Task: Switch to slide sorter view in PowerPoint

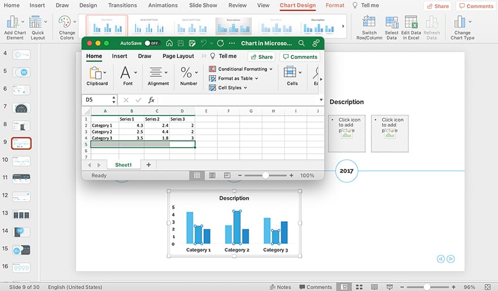Action: pos(359,287)
